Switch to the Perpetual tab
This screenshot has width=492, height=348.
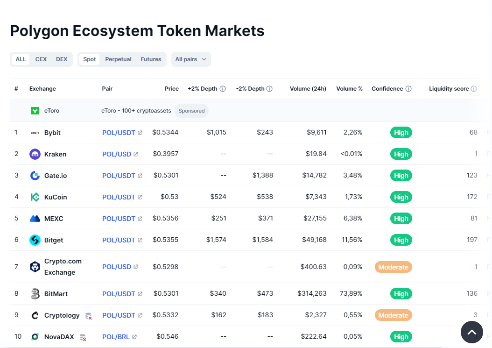(x=118, y=59)
